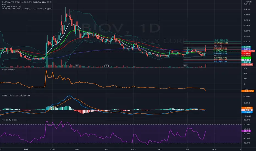
Task: Click the blue 0.275 price tag
Action: pyautogui.click(x=246, y=49)
